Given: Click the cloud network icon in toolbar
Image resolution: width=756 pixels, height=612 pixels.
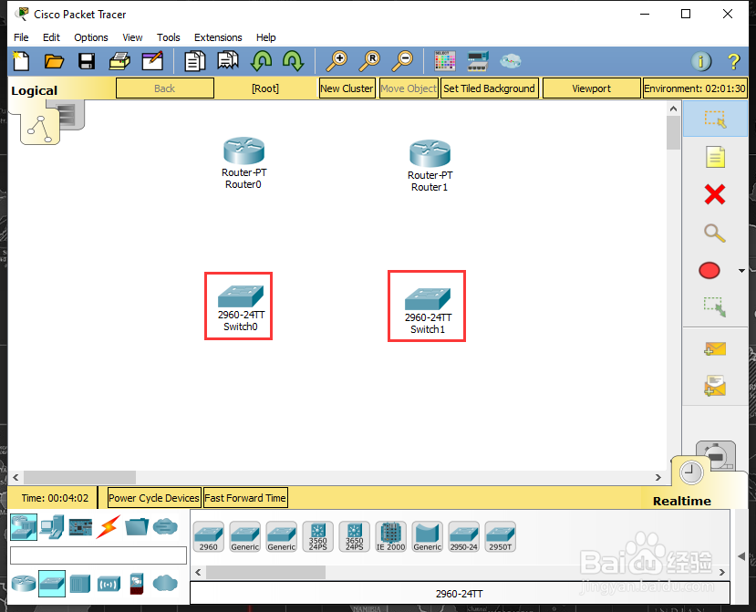Looking at the screenshot, I should (510, 61).
